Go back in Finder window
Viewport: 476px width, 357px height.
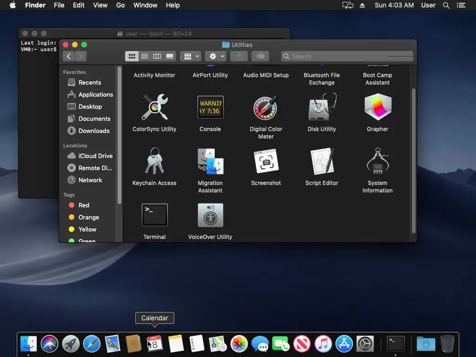(x=69, y=56)
